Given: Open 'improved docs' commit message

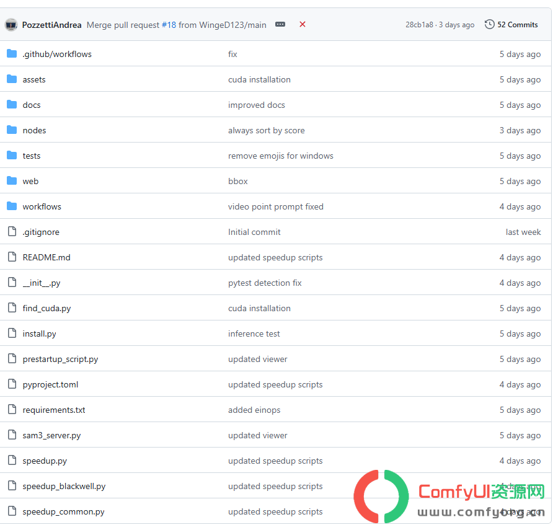Looking at the screenshot, I should pos(256,105).
